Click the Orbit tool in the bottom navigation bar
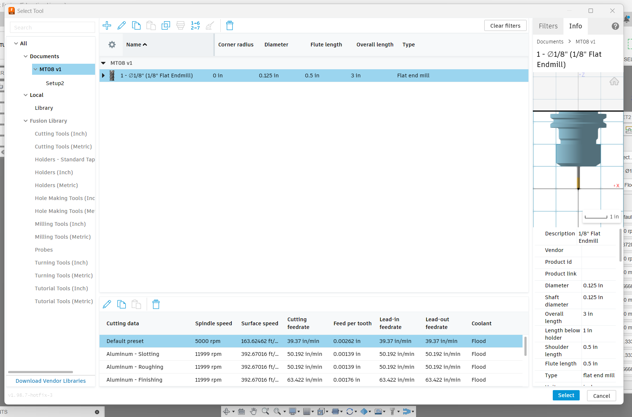 tap(227, 411)
